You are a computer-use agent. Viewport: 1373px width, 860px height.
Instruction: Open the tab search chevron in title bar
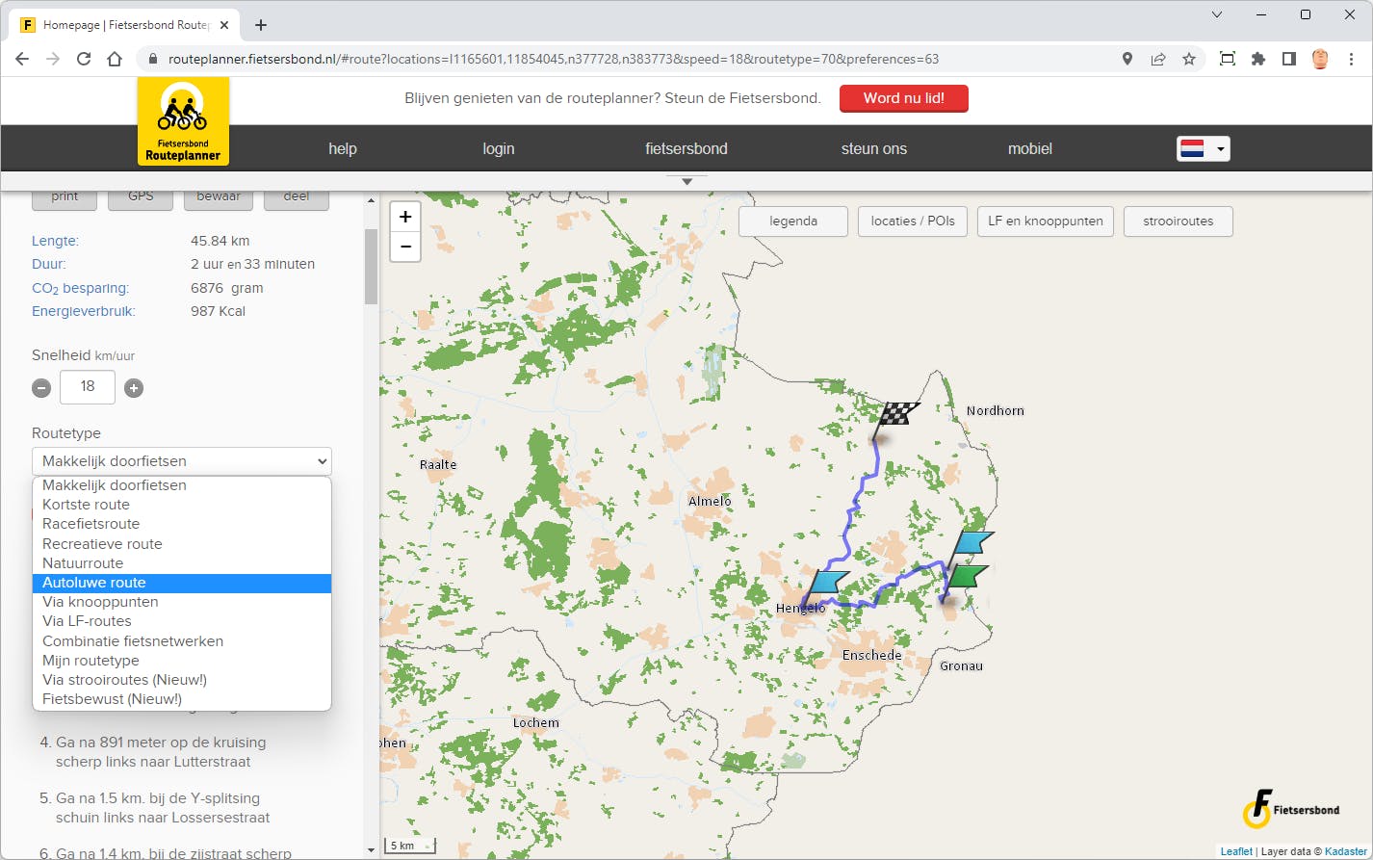point(1218,14)
